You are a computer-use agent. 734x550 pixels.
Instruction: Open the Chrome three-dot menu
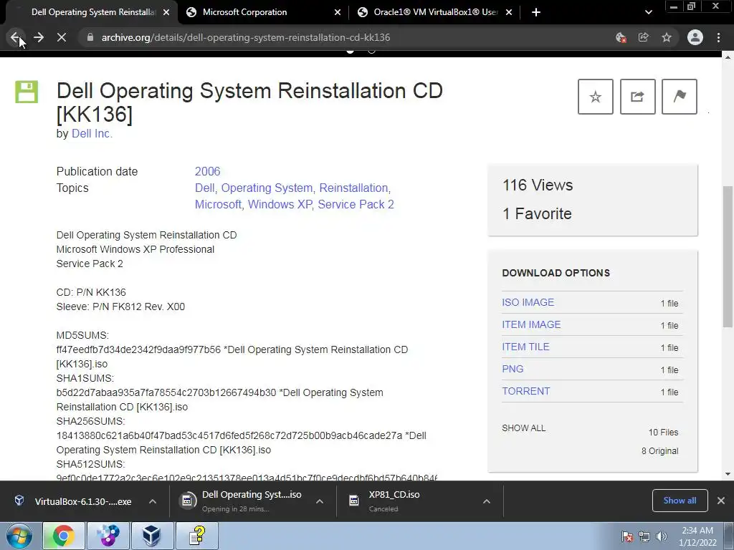718,37
